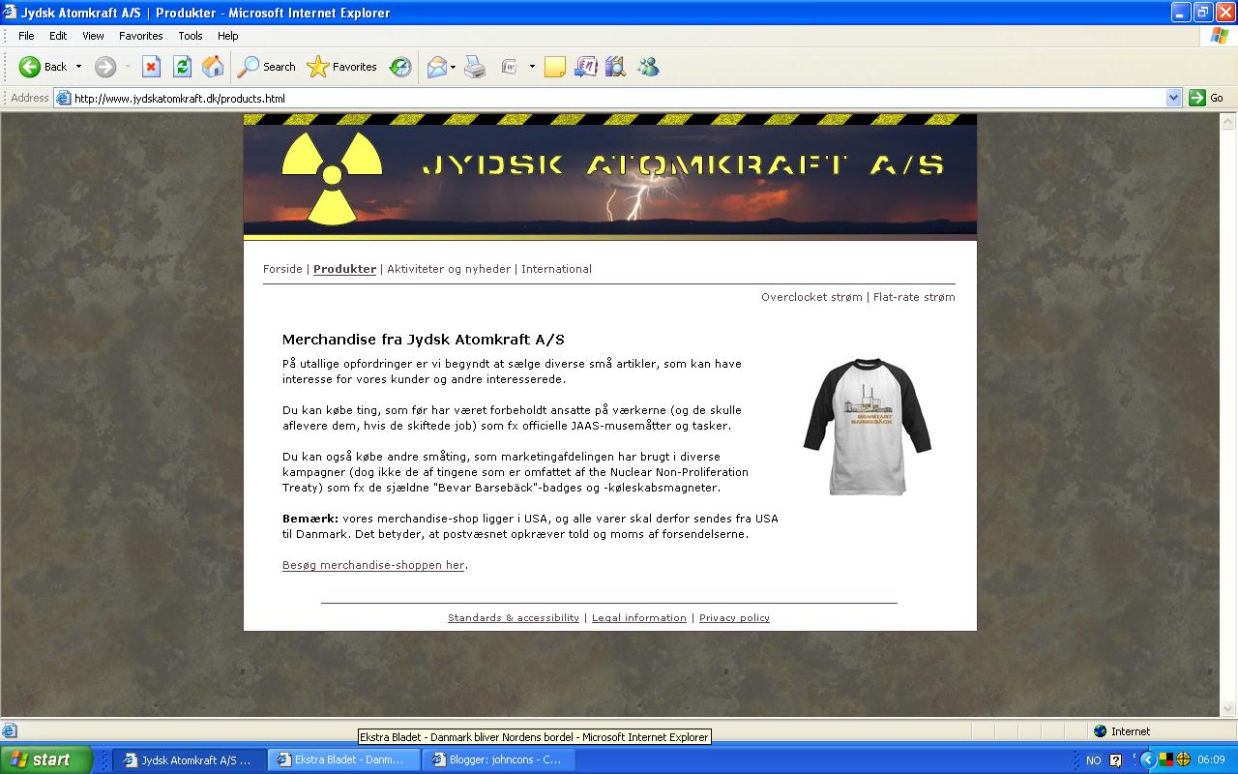Open Standards & accessibility footer link
1238x774 pixels.
[514, 617]
